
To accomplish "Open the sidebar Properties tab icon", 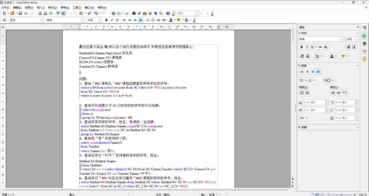I will (365, 36).
